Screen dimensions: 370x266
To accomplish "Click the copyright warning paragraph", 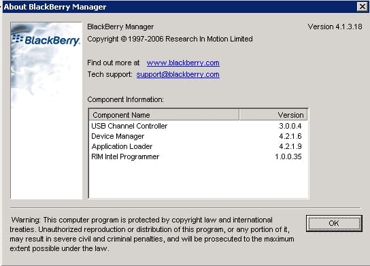I will 152,234.
